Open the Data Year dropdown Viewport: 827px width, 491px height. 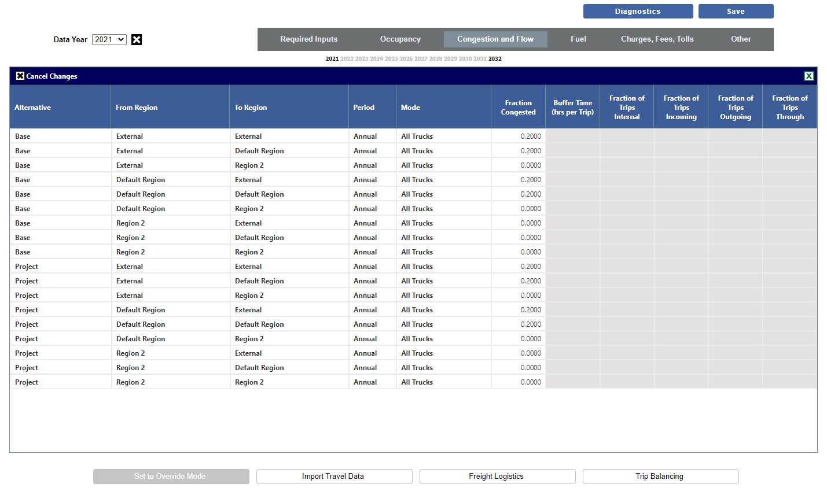coord(109,39)
